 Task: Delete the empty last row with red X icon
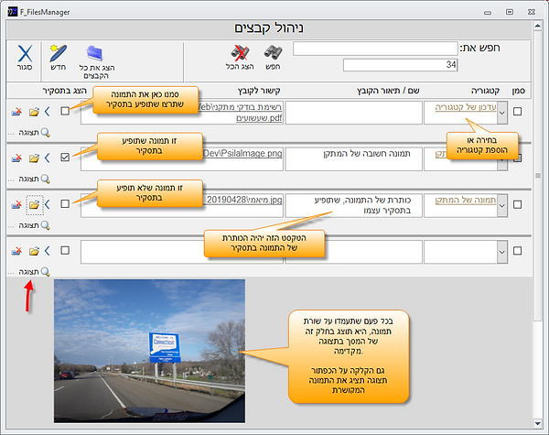(16, 251)
